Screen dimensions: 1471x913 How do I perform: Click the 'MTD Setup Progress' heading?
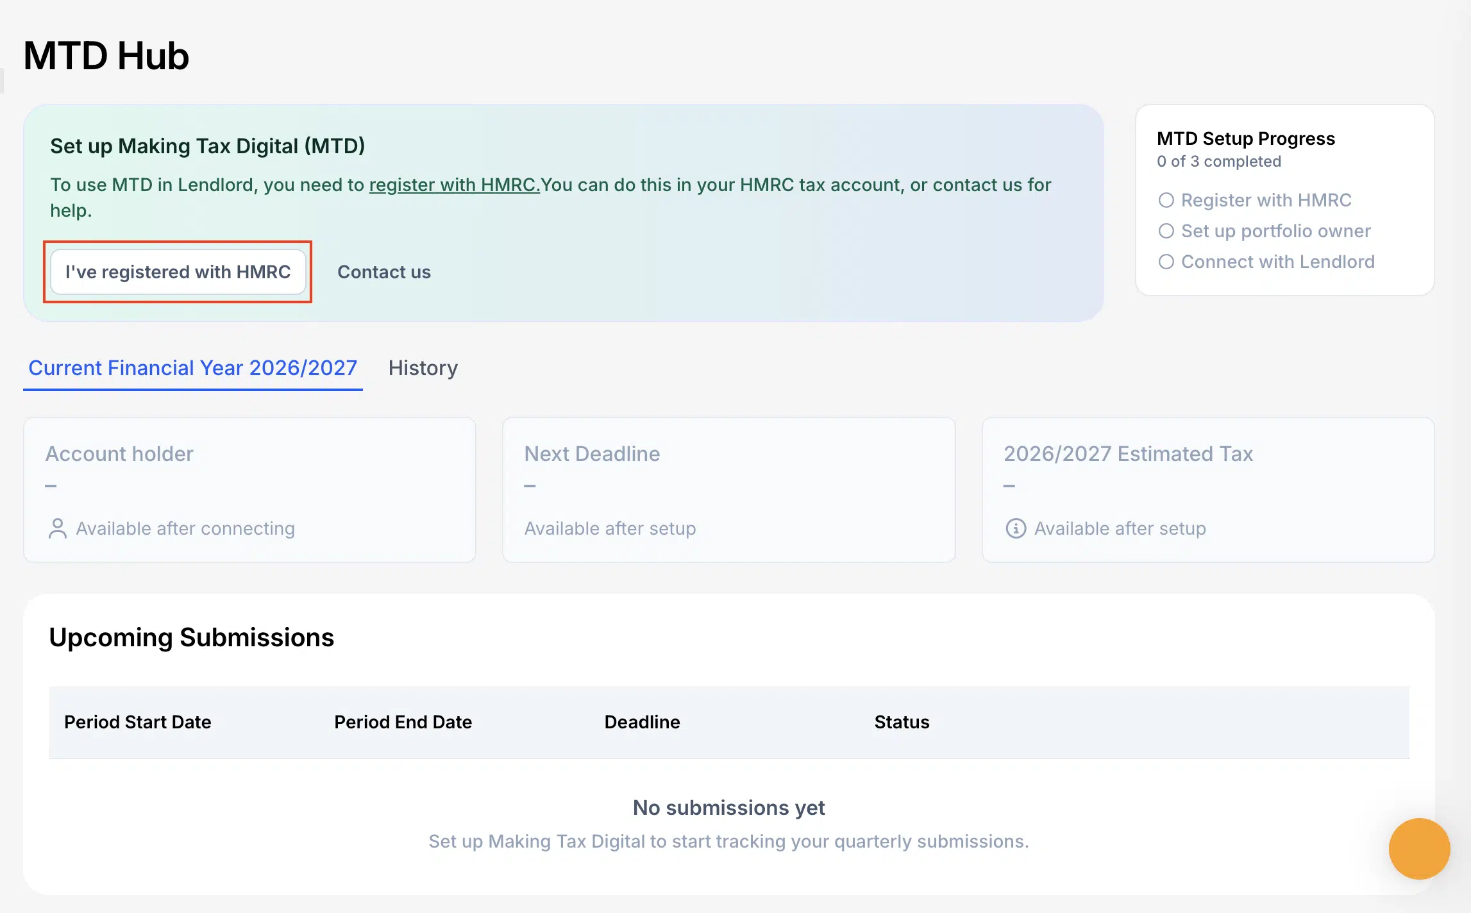click(1246, 138)
